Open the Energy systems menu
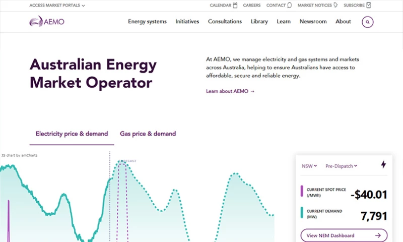Screen dimensions: 403x242 [147, 22]
